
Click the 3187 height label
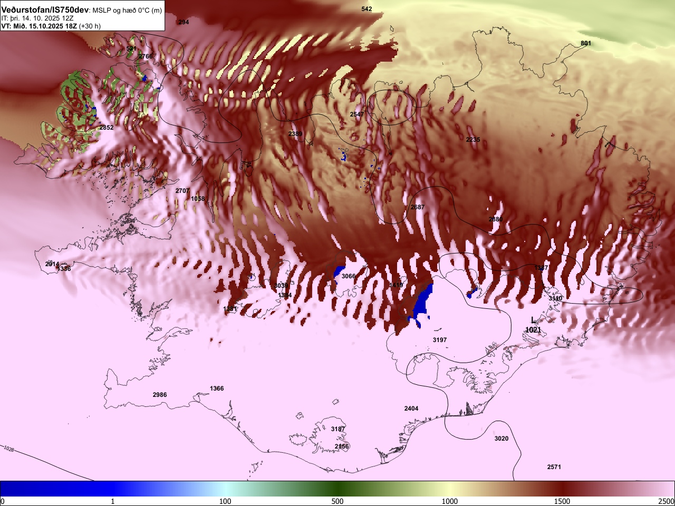click(338, 429)
